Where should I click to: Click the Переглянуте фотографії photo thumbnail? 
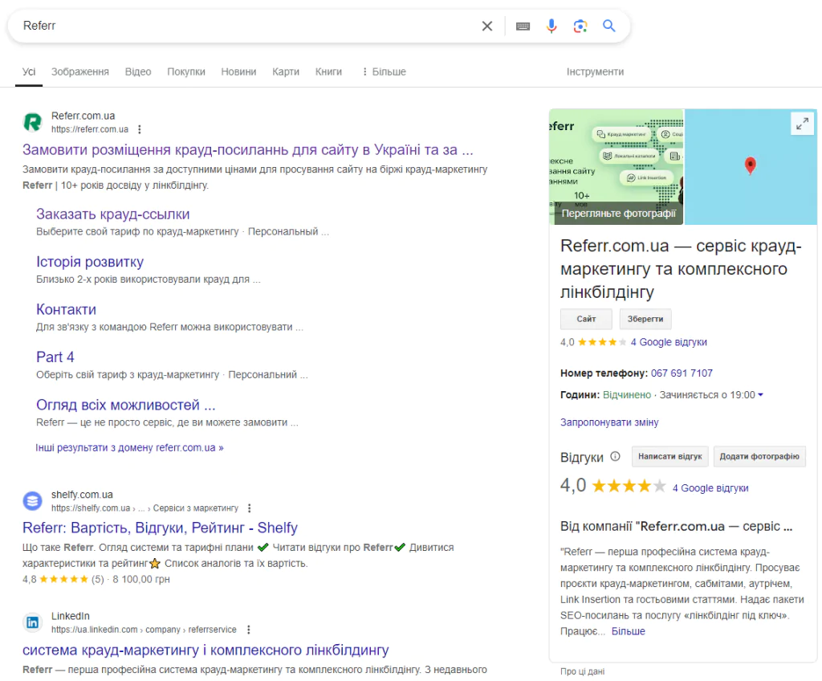coord(616,166)
